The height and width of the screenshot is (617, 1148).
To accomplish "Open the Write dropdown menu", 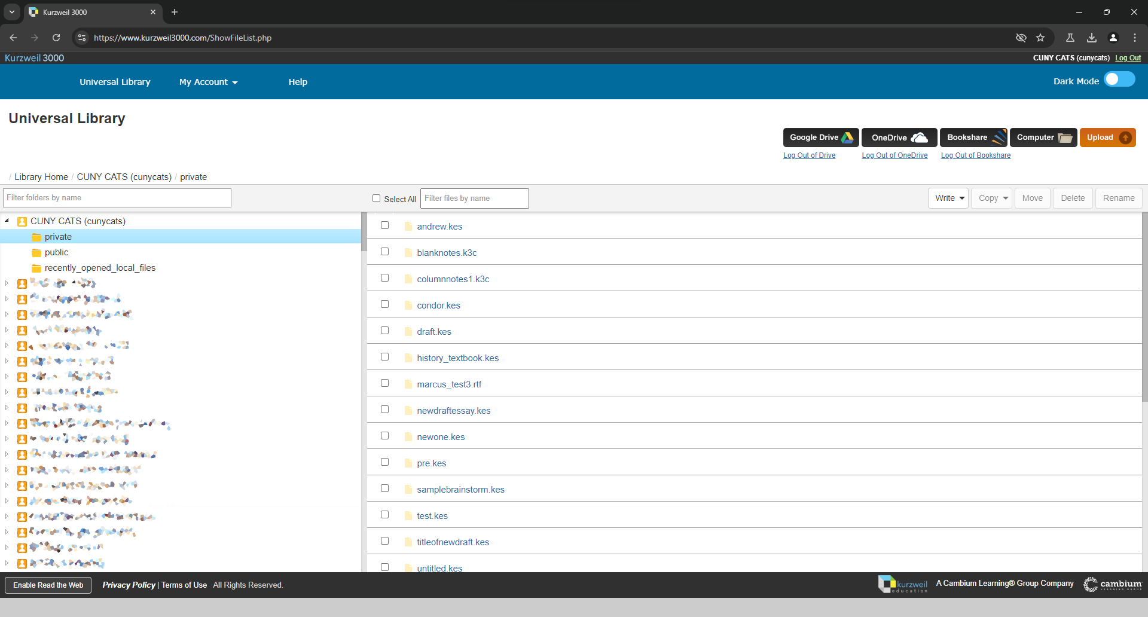I will point(948,198).
